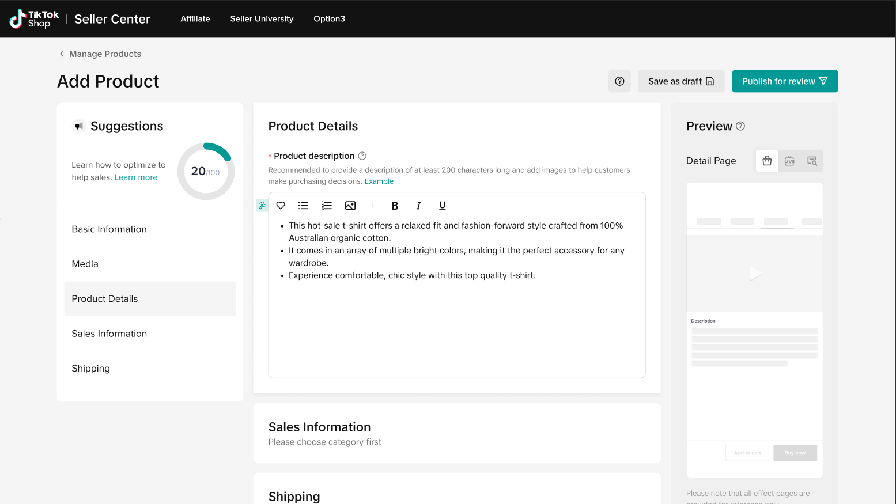Select the shopping bag preview mode icon
Viewport: 896px width, 504px height.
[x=767, y=161]
